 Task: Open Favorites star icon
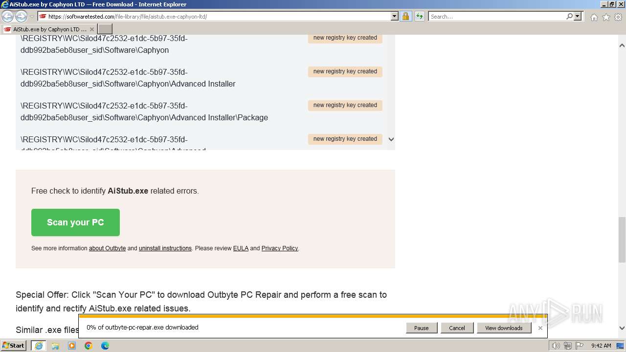click(606, 17)
